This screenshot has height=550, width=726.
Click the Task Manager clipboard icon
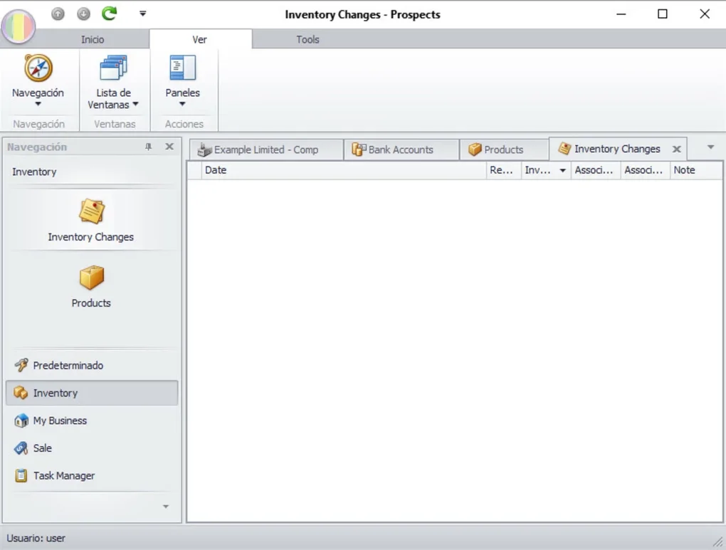point(21,475)
